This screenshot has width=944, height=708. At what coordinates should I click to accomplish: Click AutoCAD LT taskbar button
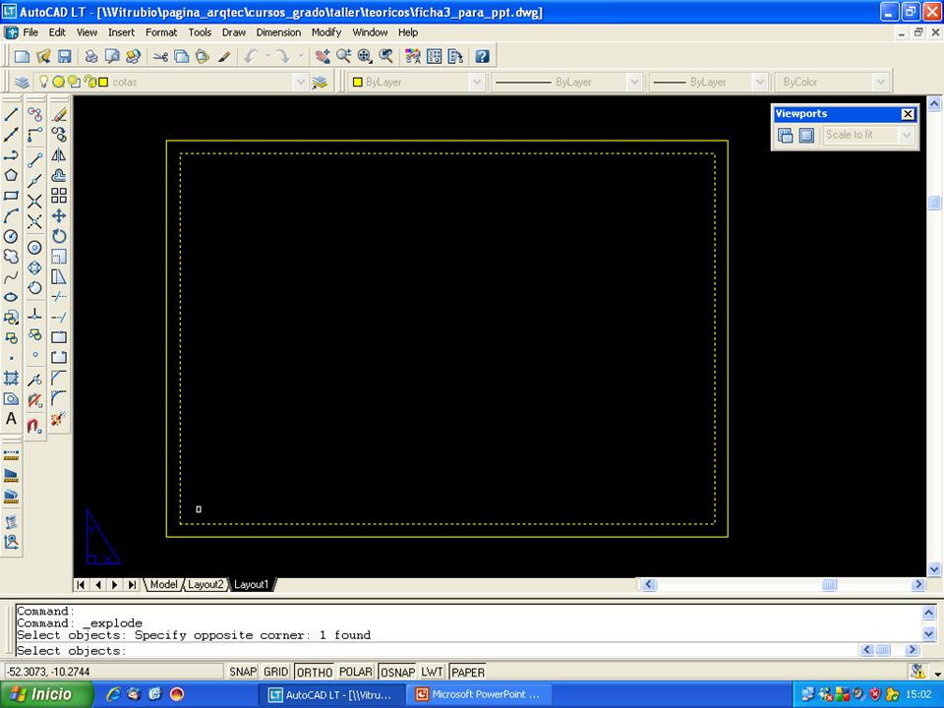pyautogui.click(x=331, y=695)
